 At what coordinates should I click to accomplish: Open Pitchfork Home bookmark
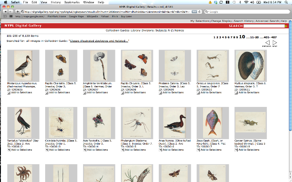tap(57, 16)
